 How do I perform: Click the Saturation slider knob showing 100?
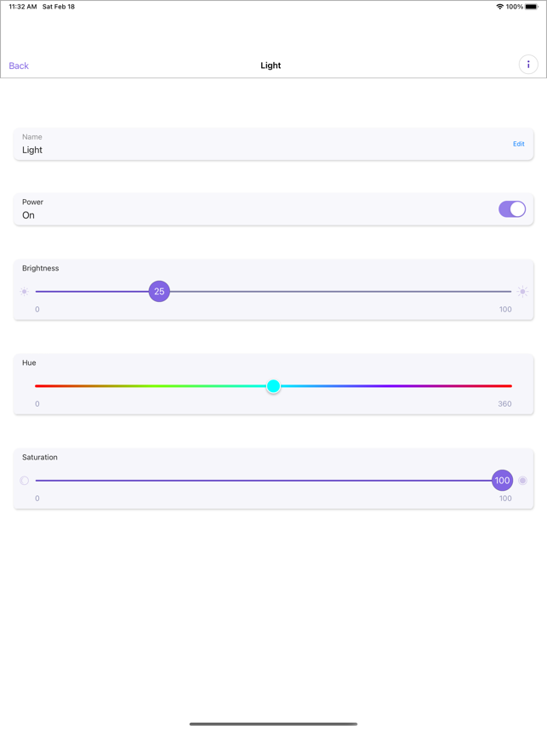(x=502, y=481)
